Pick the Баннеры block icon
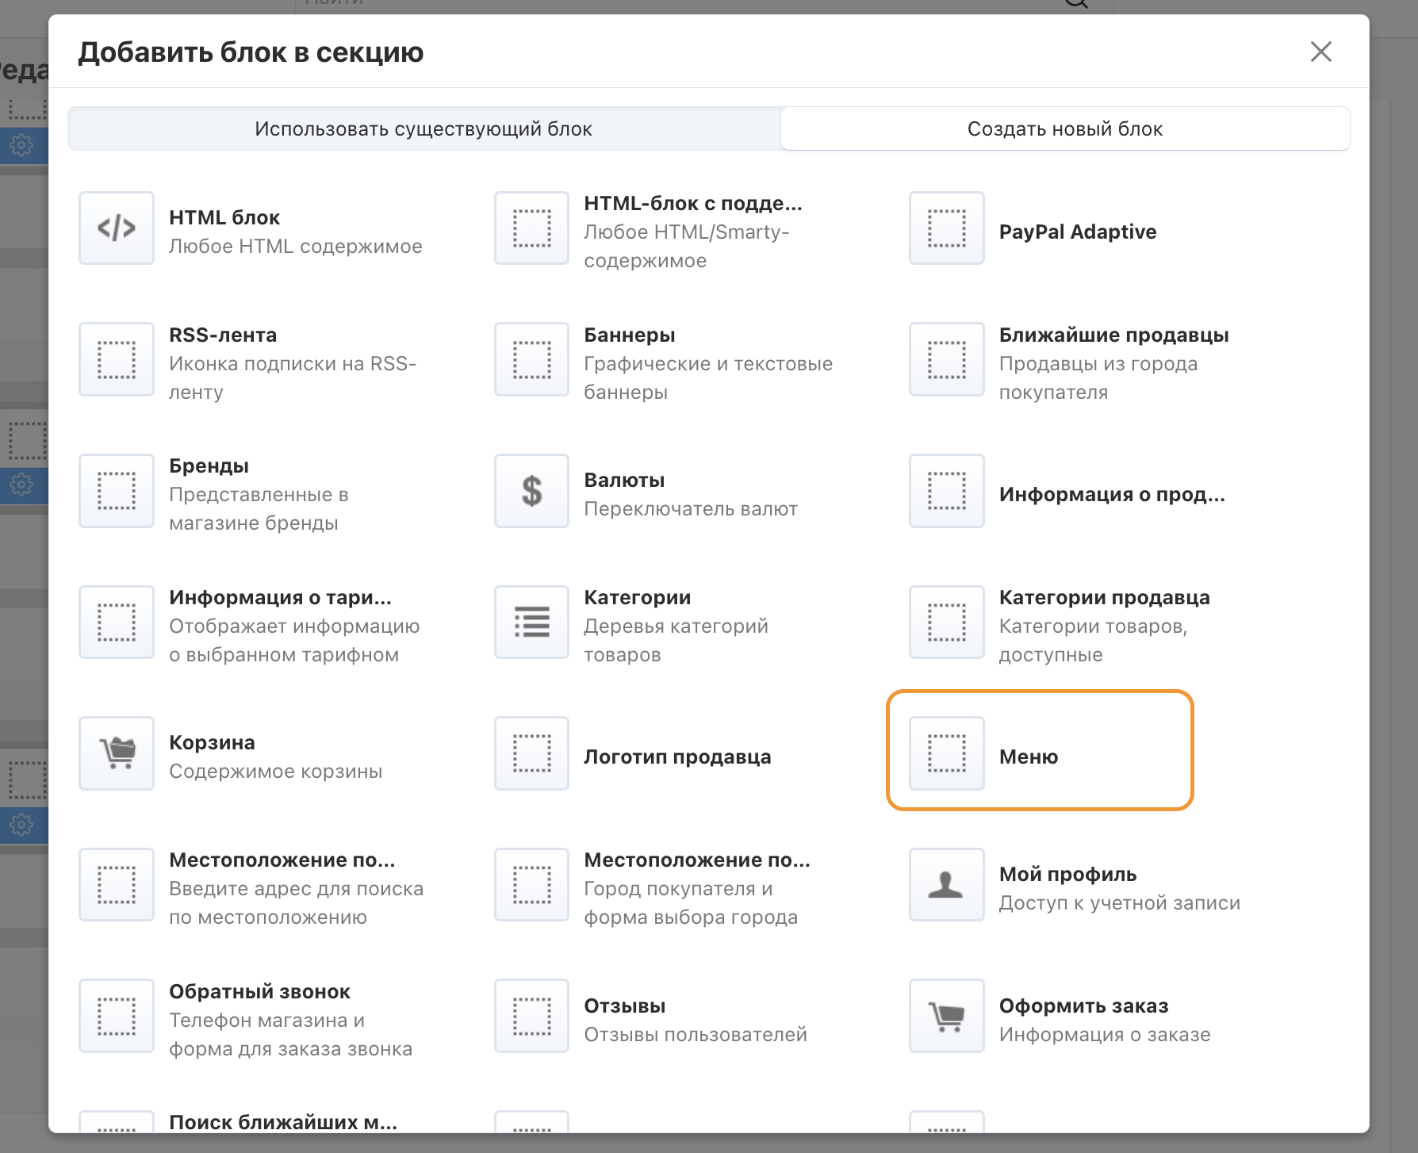The image size is (1418, 1153). click(531, 359)
